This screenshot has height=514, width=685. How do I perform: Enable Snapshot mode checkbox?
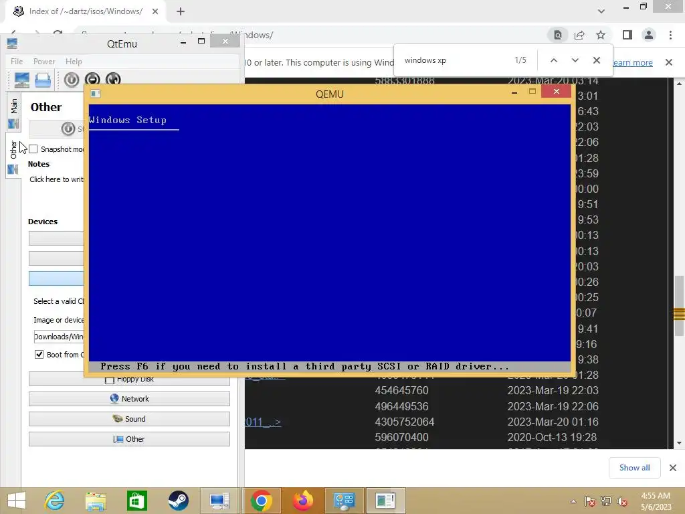[33, 149]
